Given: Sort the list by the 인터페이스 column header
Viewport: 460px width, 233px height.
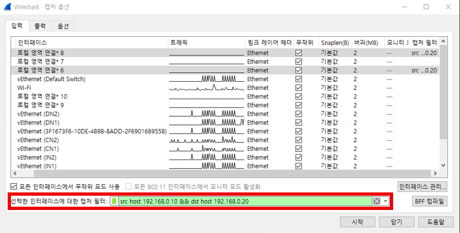Looking at the screenshot, I should [33, 42].
